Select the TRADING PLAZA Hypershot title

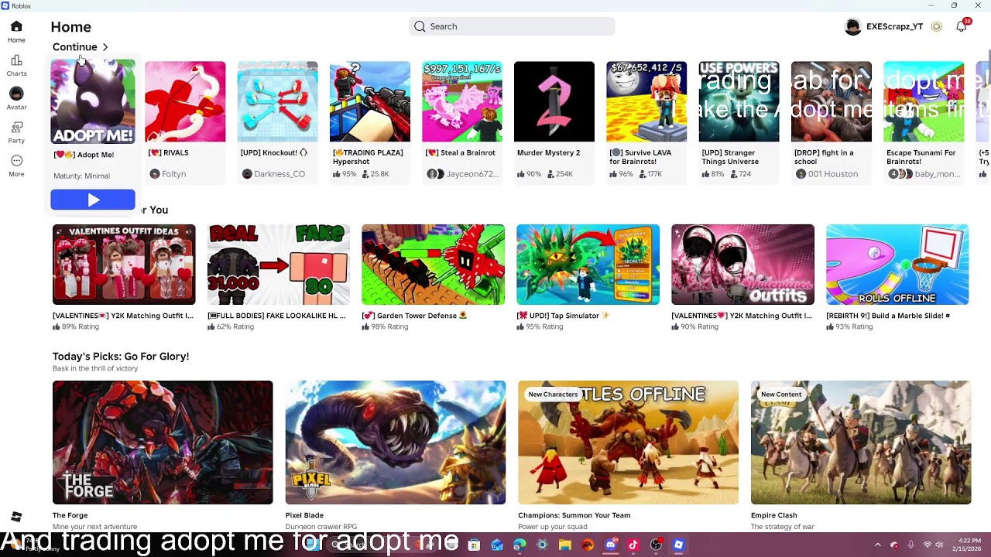368,157
